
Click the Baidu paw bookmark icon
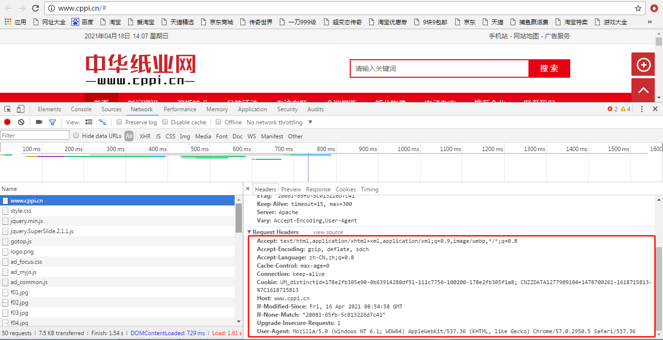click(x=75, y=22)
